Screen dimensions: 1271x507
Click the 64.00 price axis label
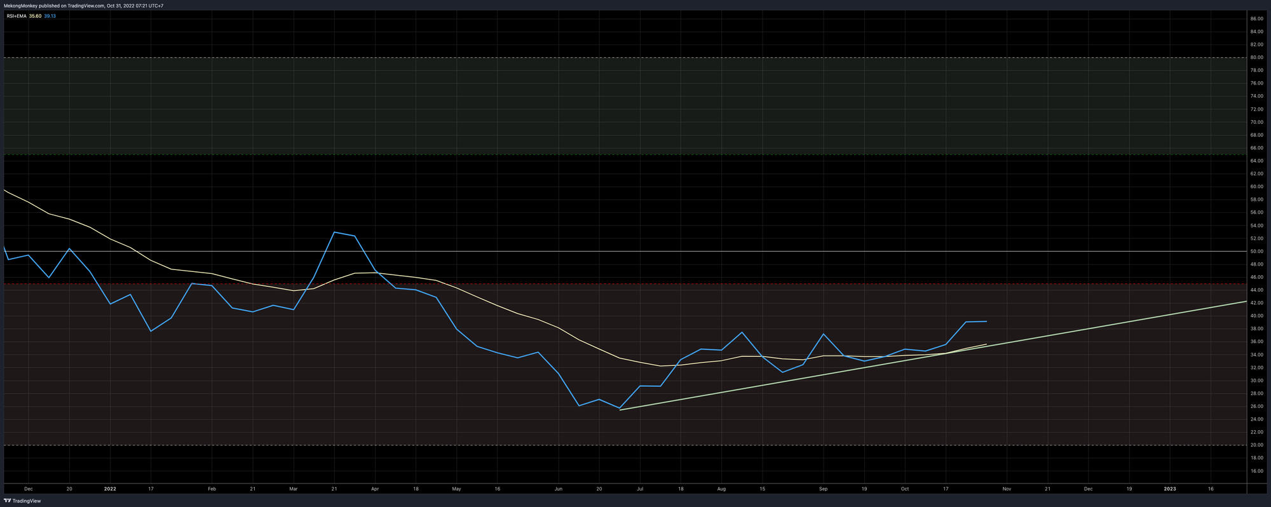pyautogui.click(x=1256, y=161)
